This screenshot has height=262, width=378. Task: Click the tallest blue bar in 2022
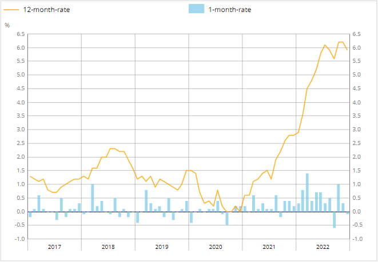pos(307,192)
